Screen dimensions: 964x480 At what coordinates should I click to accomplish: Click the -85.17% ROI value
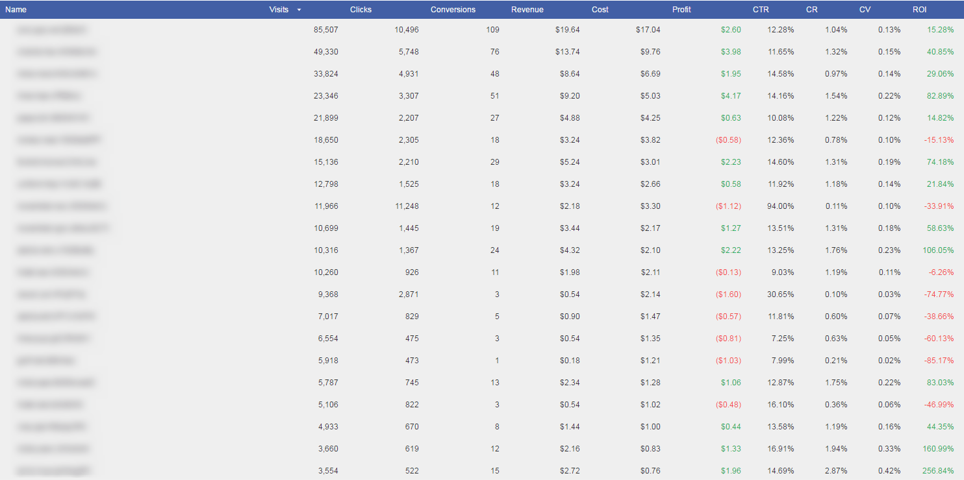(x=939, y=361)
